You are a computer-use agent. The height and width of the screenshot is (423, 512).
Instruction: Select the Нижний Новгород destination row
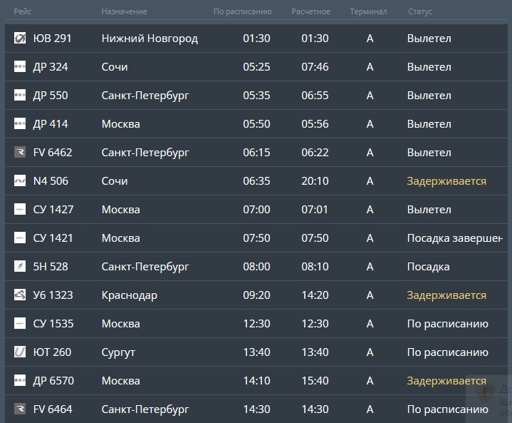click(x=150, y=39)
